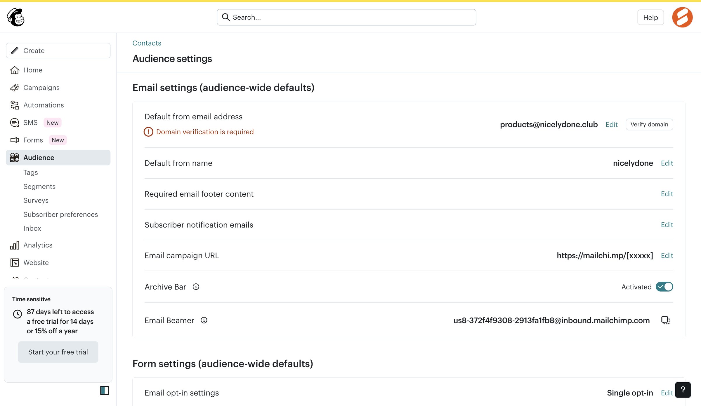The width and height of the screenshot is (701, 406).
Task: Open Inbox under Audience
Action: pyautogui.click(x=32, y=229)
